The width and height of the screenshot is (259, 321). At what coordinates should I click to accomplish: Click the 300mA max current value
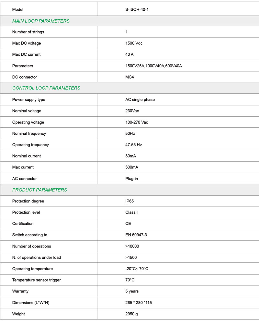[x=131, y=167]
